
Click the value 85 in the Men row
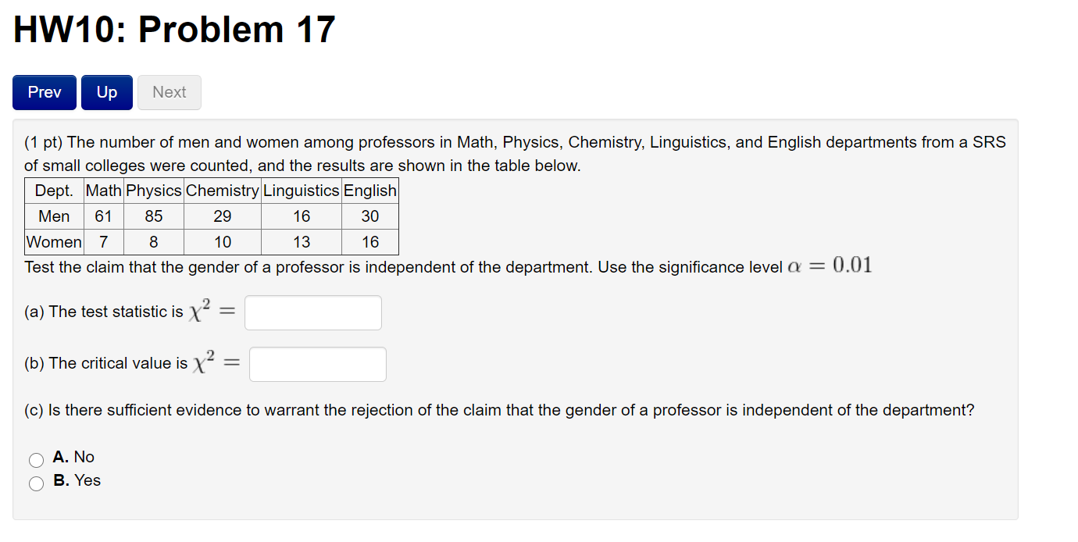(x=153, y=216)
